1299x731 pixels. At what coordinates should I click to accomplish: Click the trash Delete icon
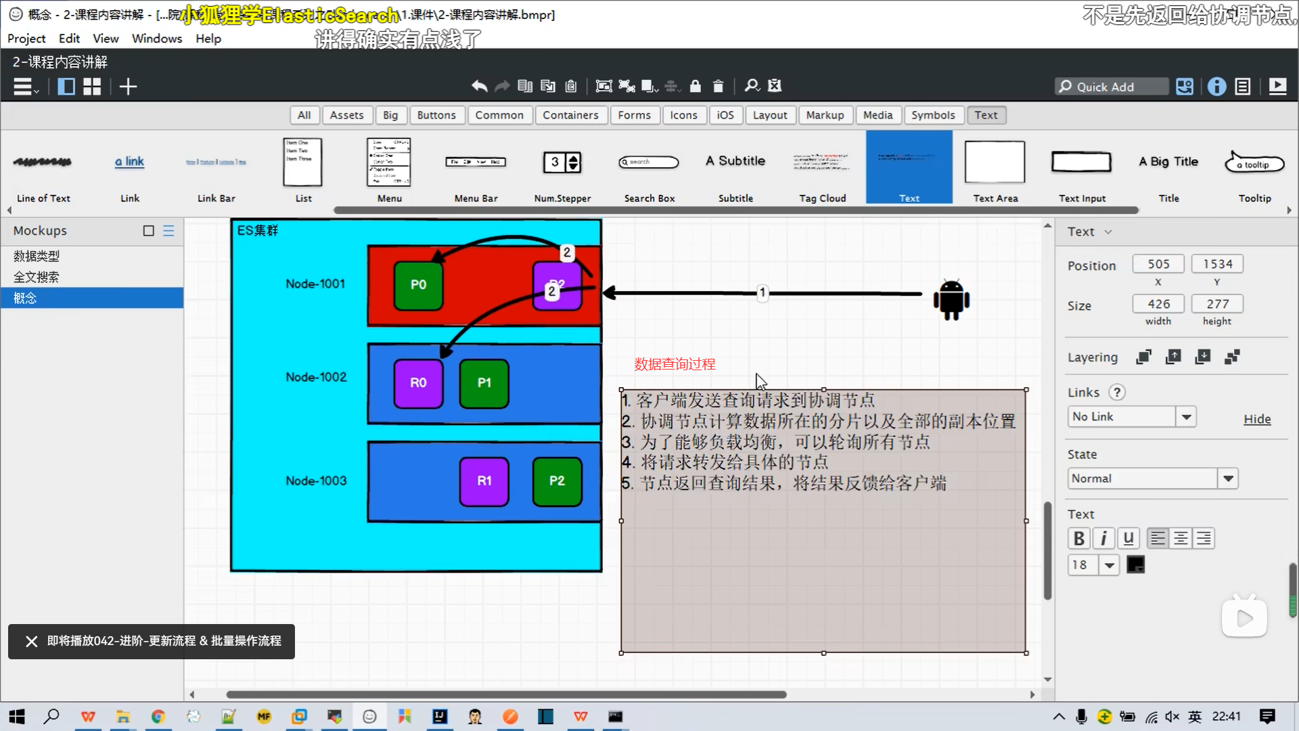click(x=718, y=86)
